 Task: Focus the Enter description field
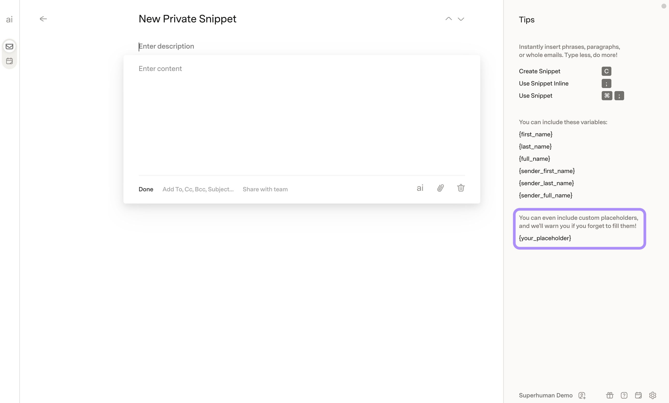point(302,46)
